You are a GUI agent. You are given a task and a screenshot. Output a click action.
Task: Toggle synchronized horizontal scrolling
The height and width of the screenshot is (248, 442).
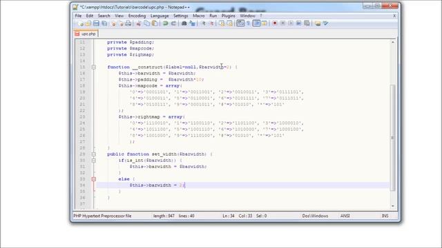[x=230, y=23]
